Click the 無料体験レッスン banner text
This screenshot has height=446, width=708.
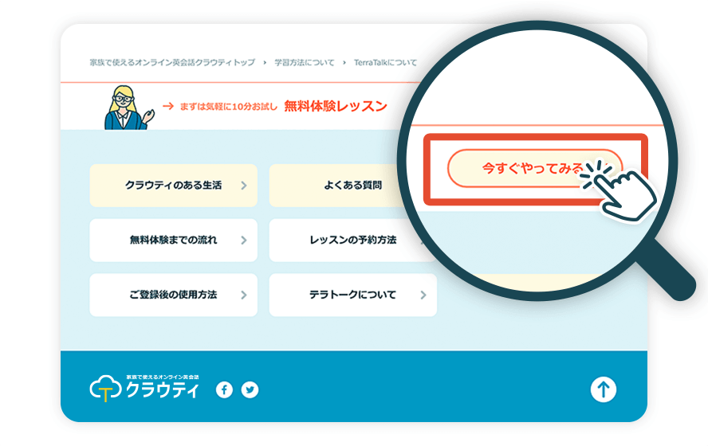tap(335, 106)
